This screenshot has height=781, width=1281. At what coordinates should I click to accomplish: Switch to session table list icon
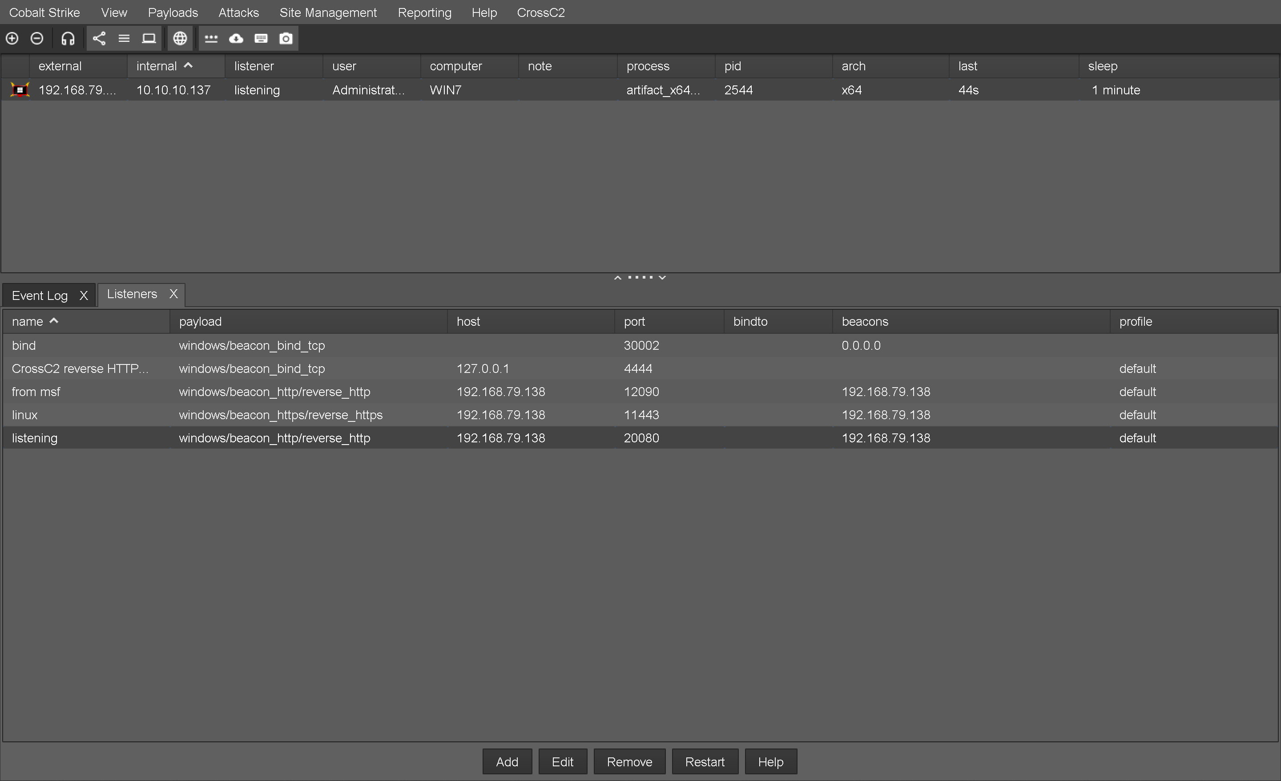[x=124, y=38]
